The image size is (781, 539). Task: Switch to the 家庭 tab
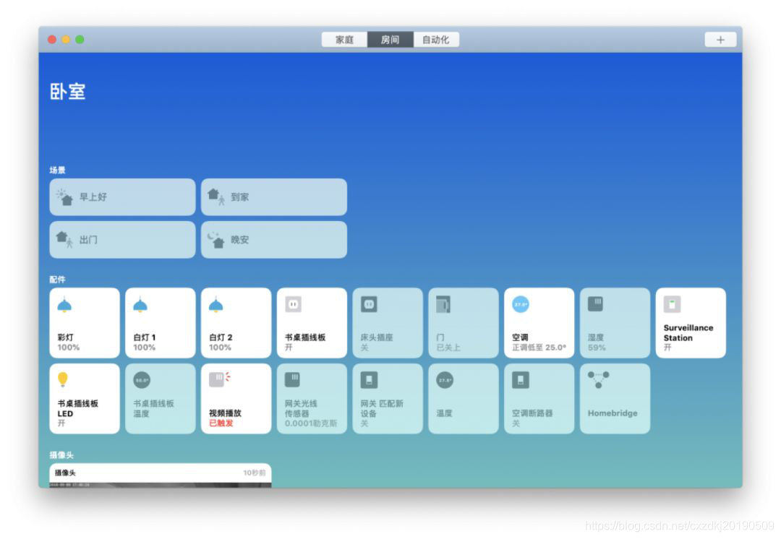pos(344,40)
